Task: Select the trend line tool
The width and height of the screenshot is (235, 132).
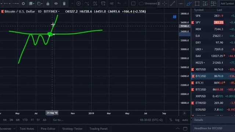Action: 173,3
